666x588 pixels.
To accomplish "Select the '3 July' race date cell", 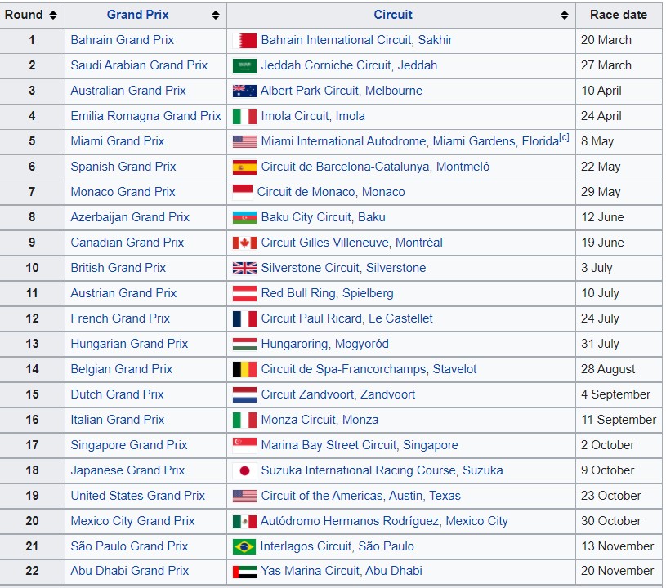I will click(x=619, y=268).
